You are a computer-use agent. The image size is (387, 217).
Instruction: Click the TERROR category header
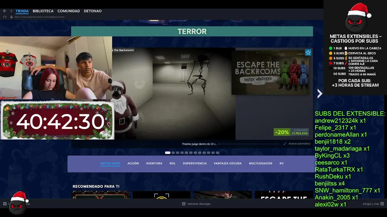(192, 31)
